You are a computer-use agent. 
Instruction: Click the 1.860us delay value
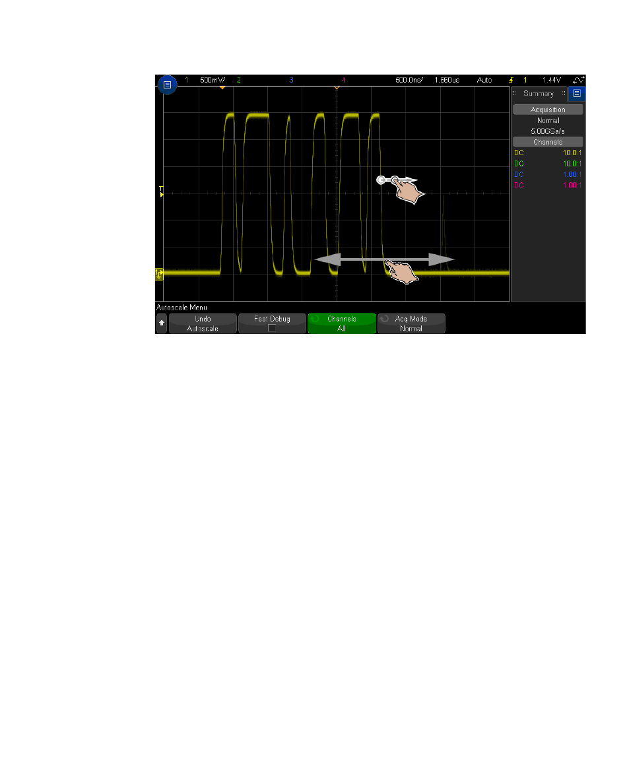[x=447, y=80]
